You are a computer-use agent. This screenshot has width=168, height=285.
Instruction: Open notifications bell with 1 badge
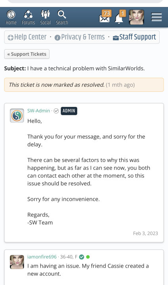[120, 17]
